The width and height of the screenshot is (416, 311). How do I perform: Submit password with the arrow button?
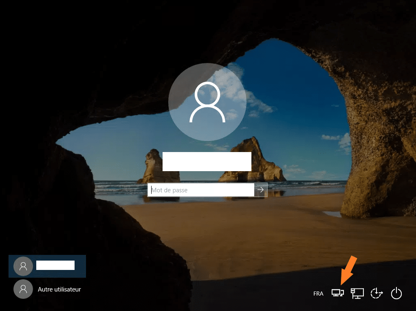pyautogui.click(x=260, y=190)
